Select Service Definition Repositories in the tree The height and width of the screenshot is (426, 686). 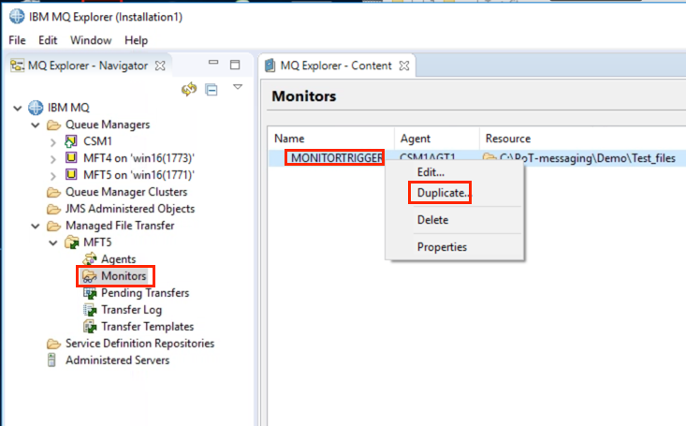pos(140,344)
